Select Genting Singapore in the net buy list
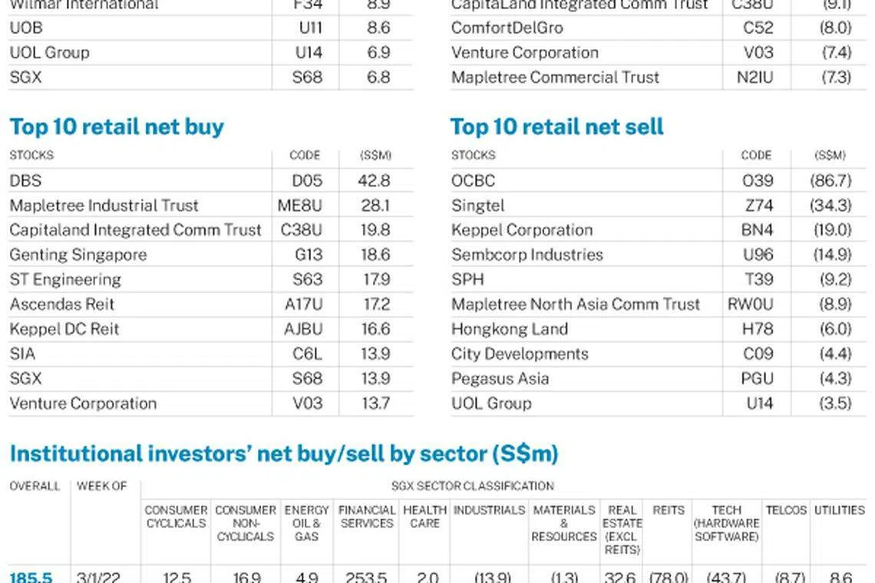This screenshot has width=875, height=583. point(78,255)
